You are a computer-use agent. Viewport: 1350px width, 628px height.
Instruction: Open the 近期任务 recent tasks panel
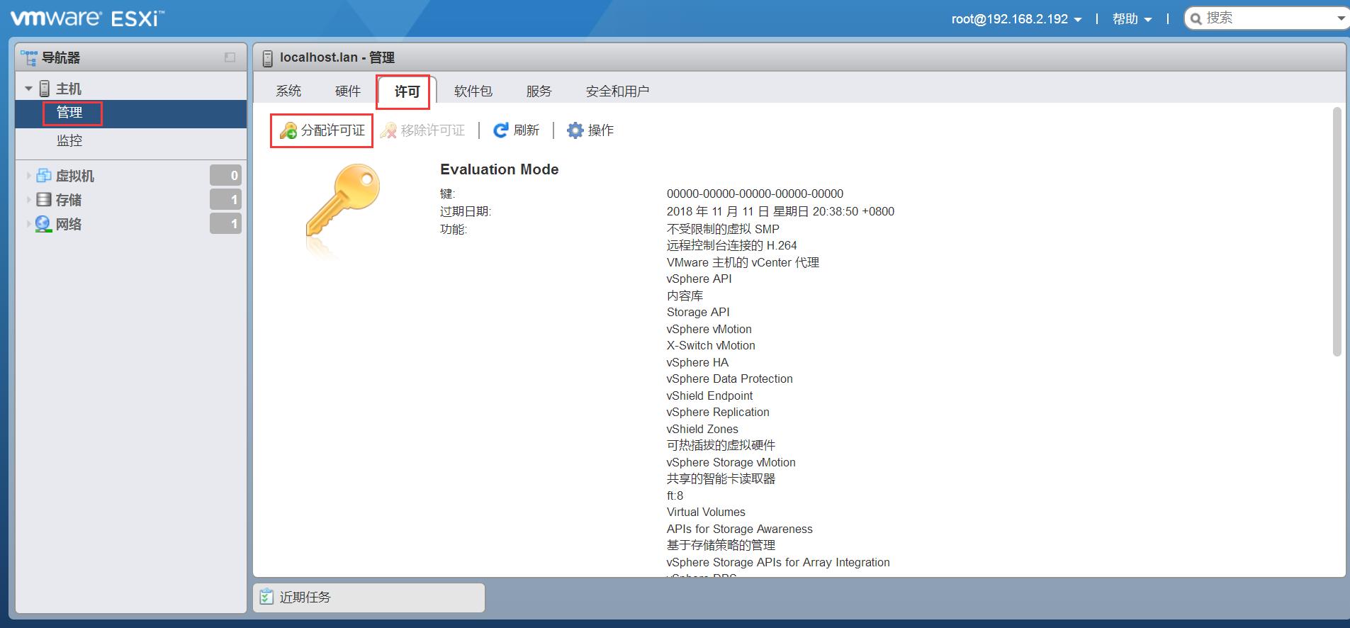369,598
